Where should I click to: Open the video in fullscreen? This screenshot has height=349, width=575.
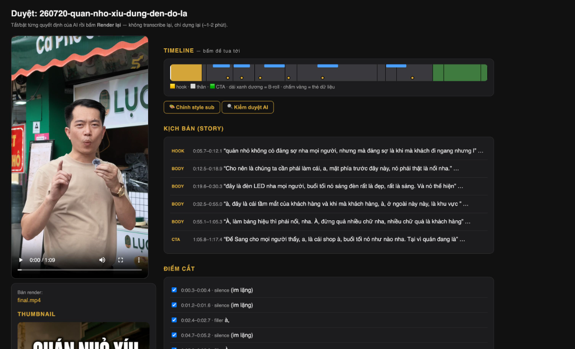[121, 260]
